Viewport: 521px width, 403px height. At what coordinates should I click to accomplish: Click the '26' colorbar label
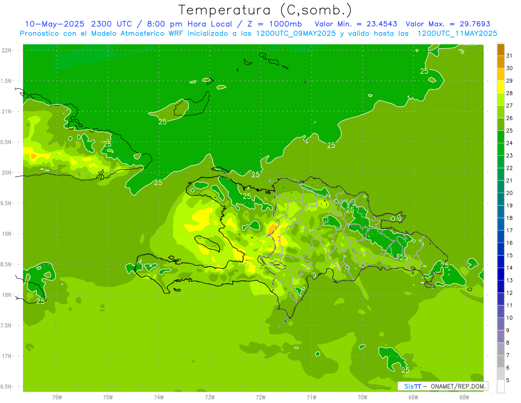510,118
